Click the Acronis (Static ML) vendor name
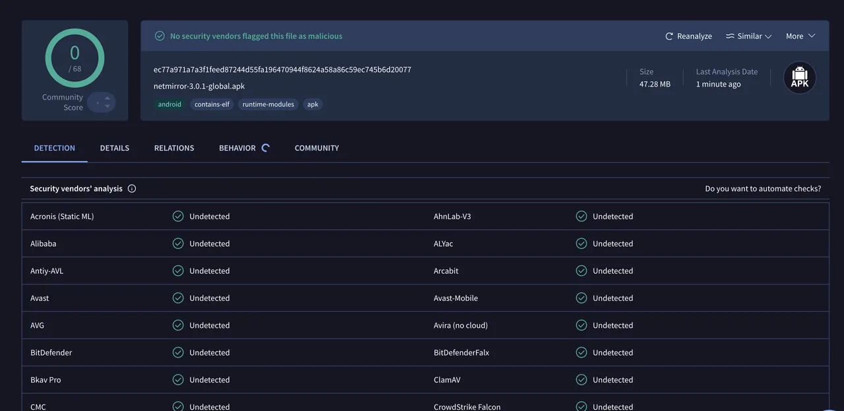The image size is (844, 411). point(62,216)
